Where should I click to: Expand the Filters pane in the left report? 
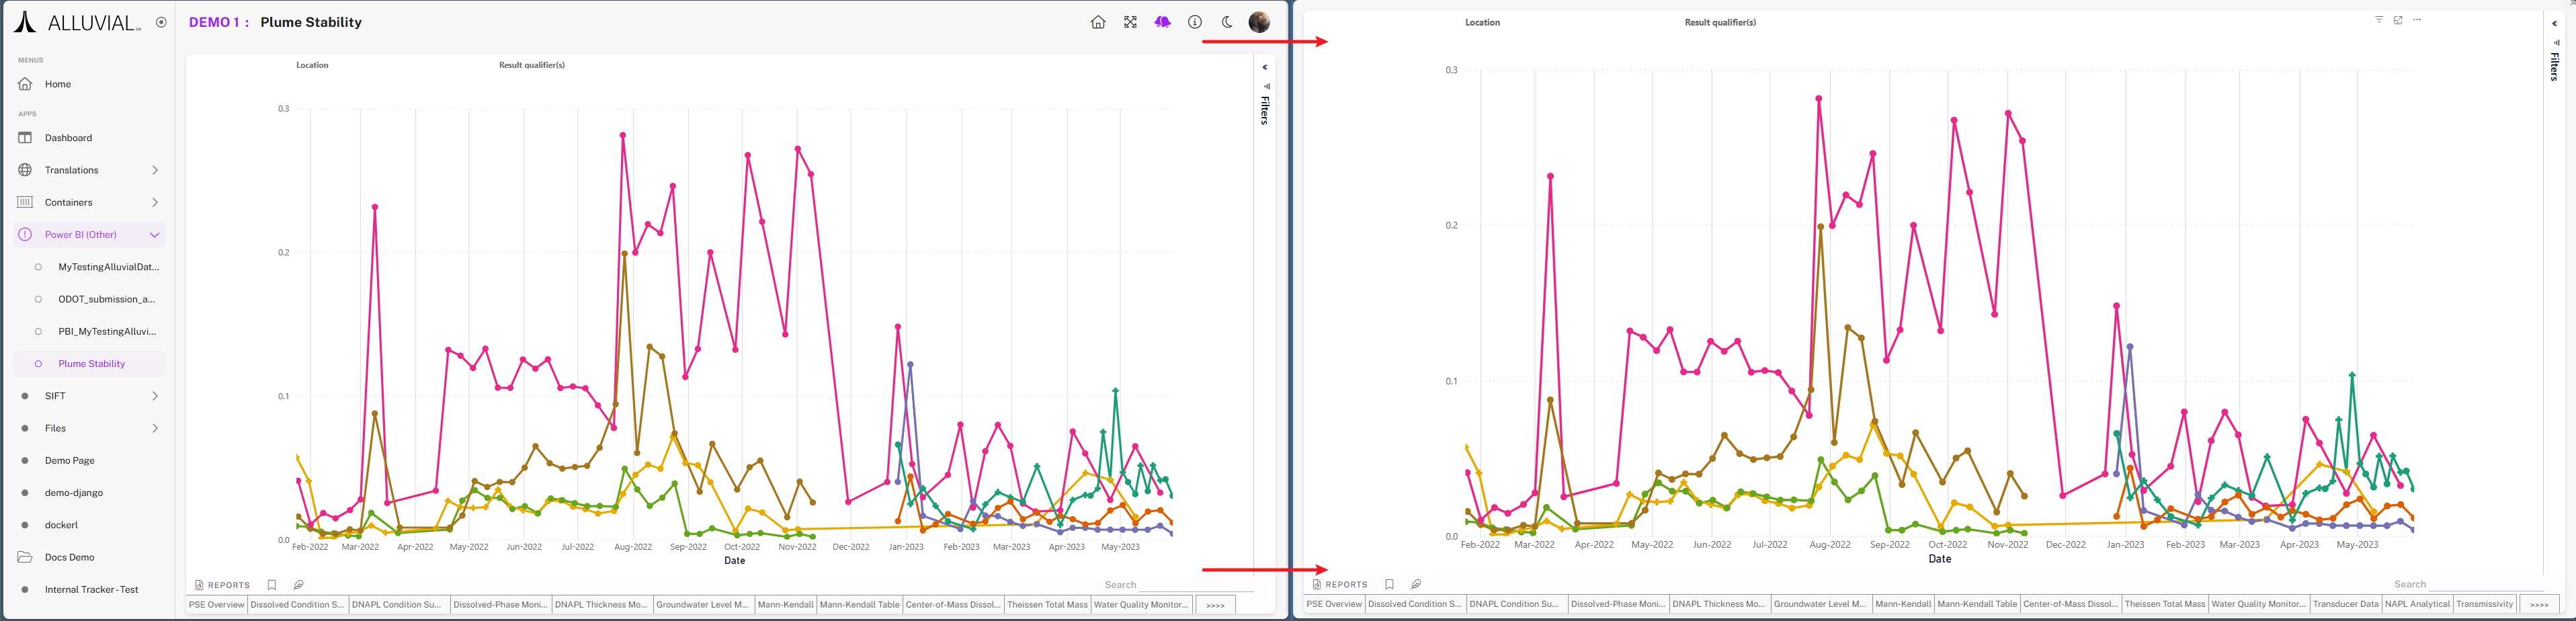point(1265,68)
